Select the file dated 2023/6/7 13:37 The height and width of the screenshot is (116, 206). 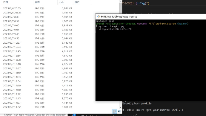(x=12, y=68)
